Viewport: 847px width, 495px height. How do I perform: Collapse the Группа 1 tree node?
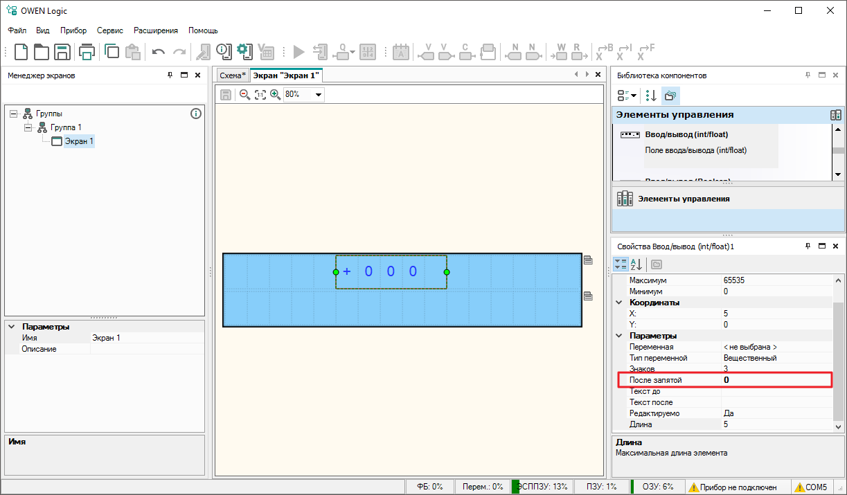(x=28, y=127)
